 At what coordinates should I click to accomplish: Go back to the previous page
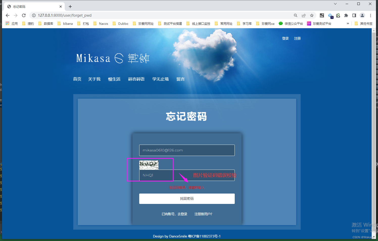(x=8, y=15)
